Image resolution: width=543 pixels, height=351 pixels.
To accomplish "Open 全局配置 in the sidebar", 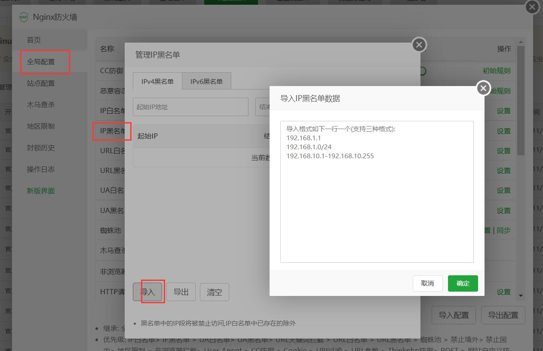I will point(49,62).
